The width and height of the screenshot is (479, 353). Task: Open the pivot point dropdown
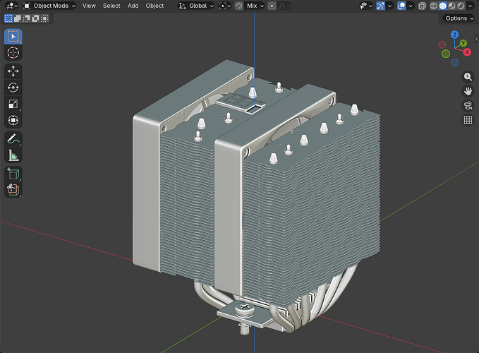225,6
